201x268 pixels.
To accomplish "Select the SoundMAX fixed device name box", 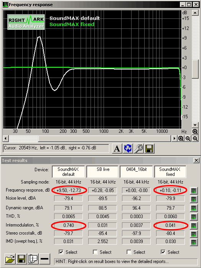I will [x=170, y=172].
